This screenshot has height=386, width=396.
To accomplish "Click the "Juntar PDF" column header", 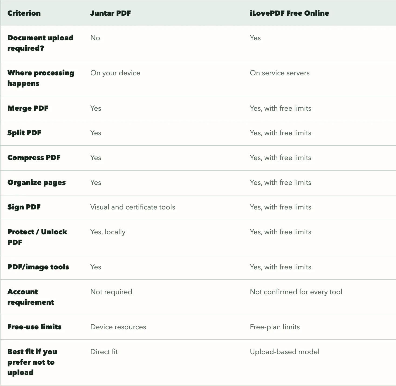I will click(110, 13).
